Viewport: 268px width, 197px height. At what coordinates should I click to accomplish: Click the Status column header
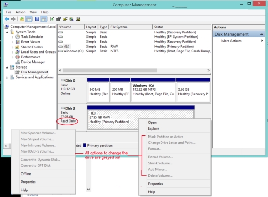coord(182,27)
